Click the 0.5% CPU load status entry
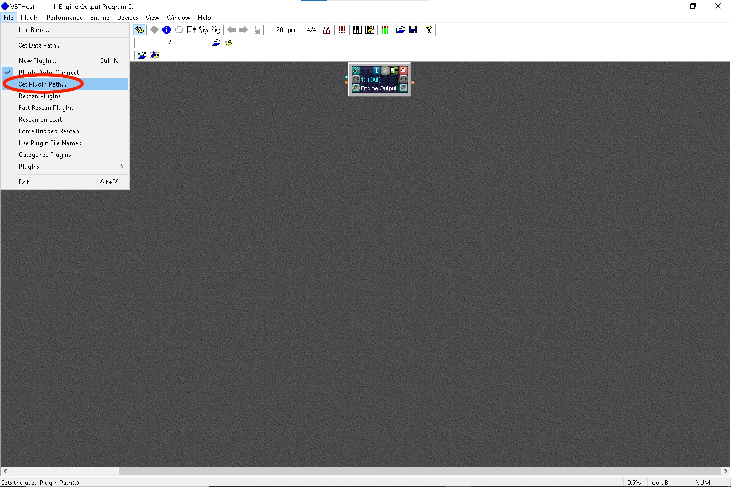 pos(634,482)
